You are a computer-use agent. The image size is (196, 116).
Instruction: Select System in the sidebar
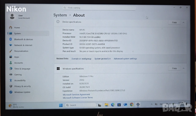pyautogui.click(x=28, y=33)
